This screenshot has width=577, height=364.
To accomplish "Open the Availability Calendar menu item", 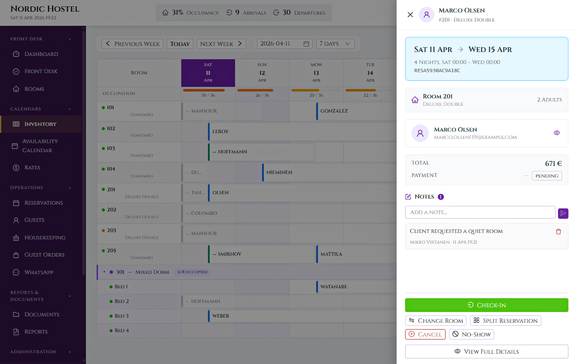I will click(x=40, y=146).
